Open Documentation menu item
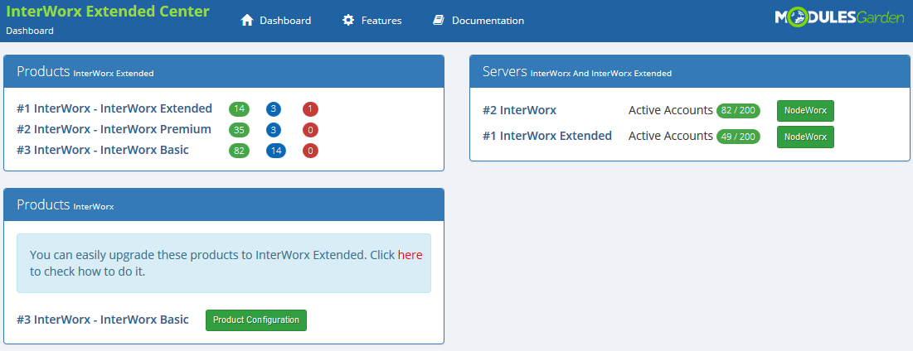This screenshot has height=351, width=913. pos(478,21)
